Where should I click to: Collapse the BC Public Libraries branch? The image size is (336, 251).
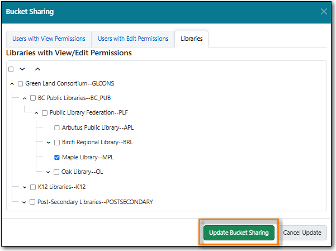point(25,98)
